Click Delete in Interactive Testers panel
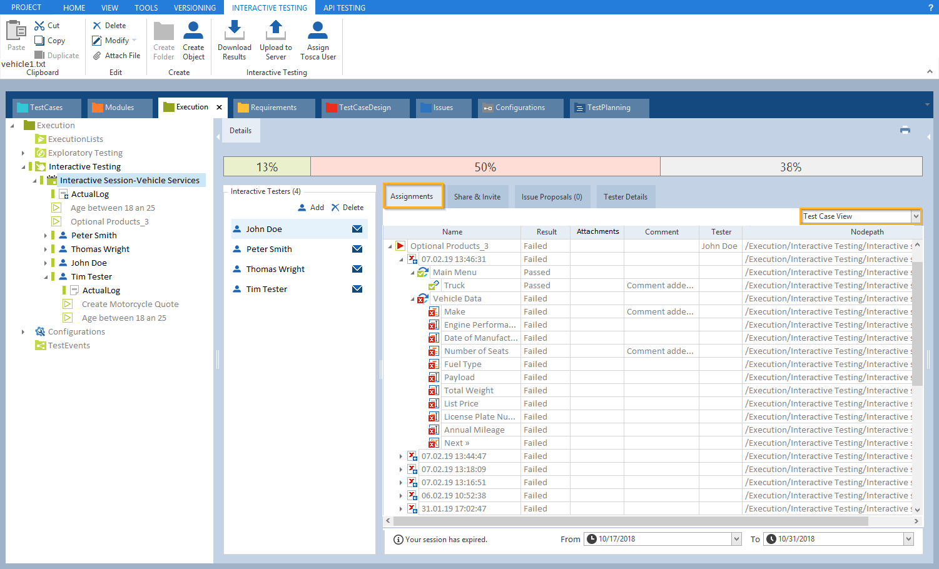The image size is (939, 569). (x=347, y=208)
